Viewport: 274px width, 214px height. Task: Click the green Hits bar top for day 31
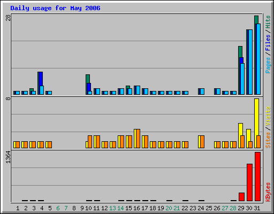256,20
